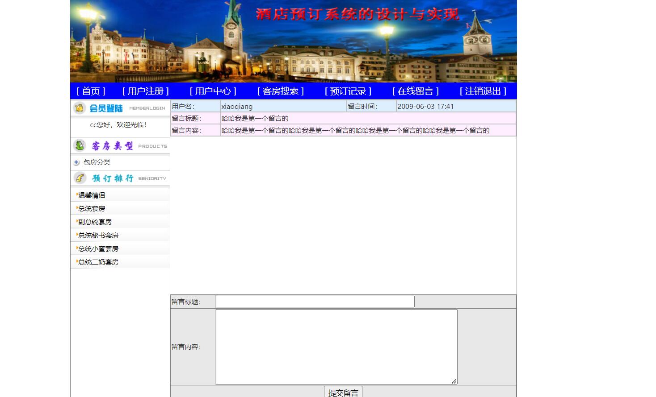
Task: Click the 留言时间 label cell
Action: click(371, 106)
